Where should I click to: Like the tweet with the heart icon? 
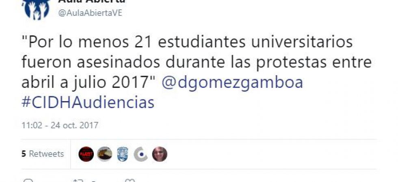tap(130, 180)
